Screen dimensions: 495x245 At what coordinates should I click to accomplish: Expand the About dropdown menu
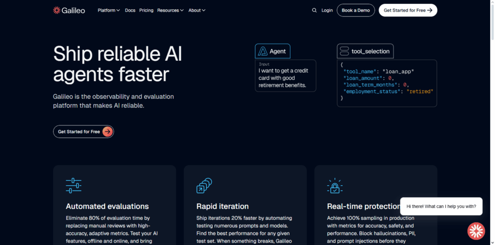pyautogui.click(x=197, y=11)
